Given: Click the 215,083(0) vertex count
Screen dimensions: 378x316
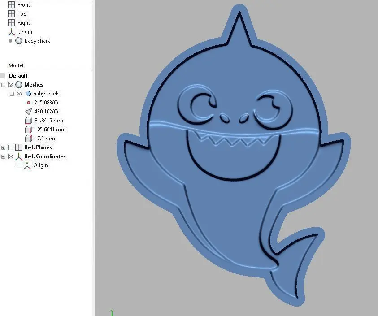Looking at the screenshot, I should (x=46, y=103).
